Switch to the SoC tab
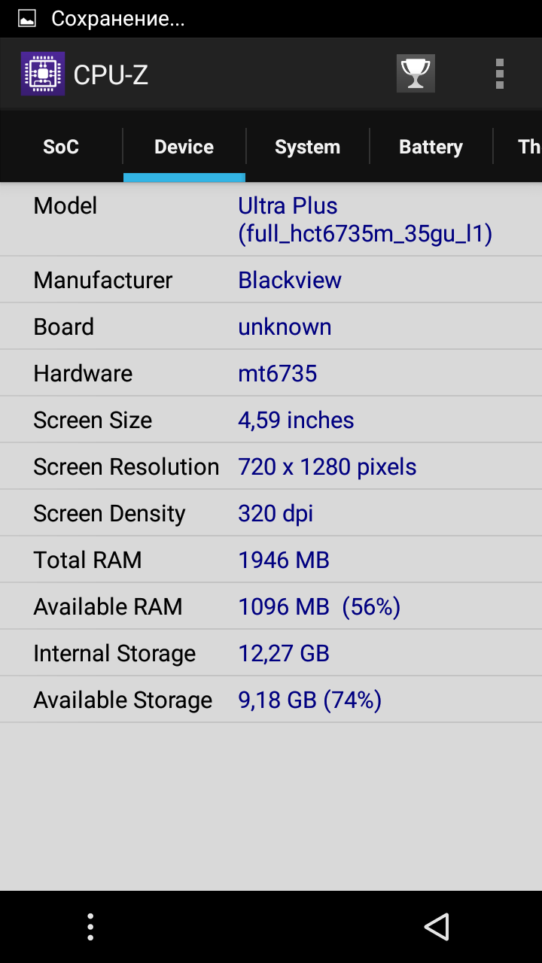This screenshot has height=963, width=542. [x=61, y=147]
